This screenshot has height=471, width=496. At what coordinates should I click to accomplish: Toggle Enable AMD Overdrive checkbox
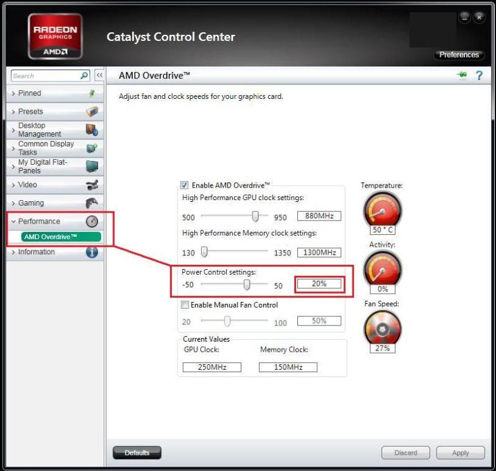[x=184, y=185]
